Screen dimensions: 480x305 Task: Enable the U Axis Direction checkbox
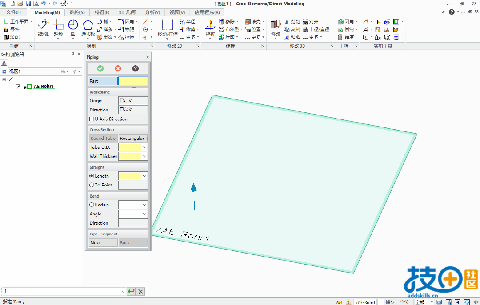click(x=92, y=119)
